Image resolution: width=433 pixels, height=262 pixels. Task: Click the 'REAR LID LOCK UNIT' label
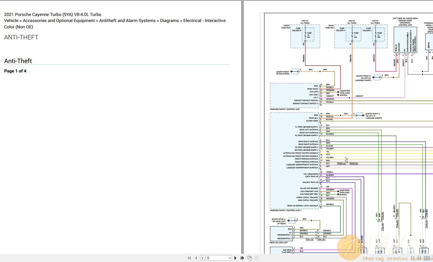279,243
